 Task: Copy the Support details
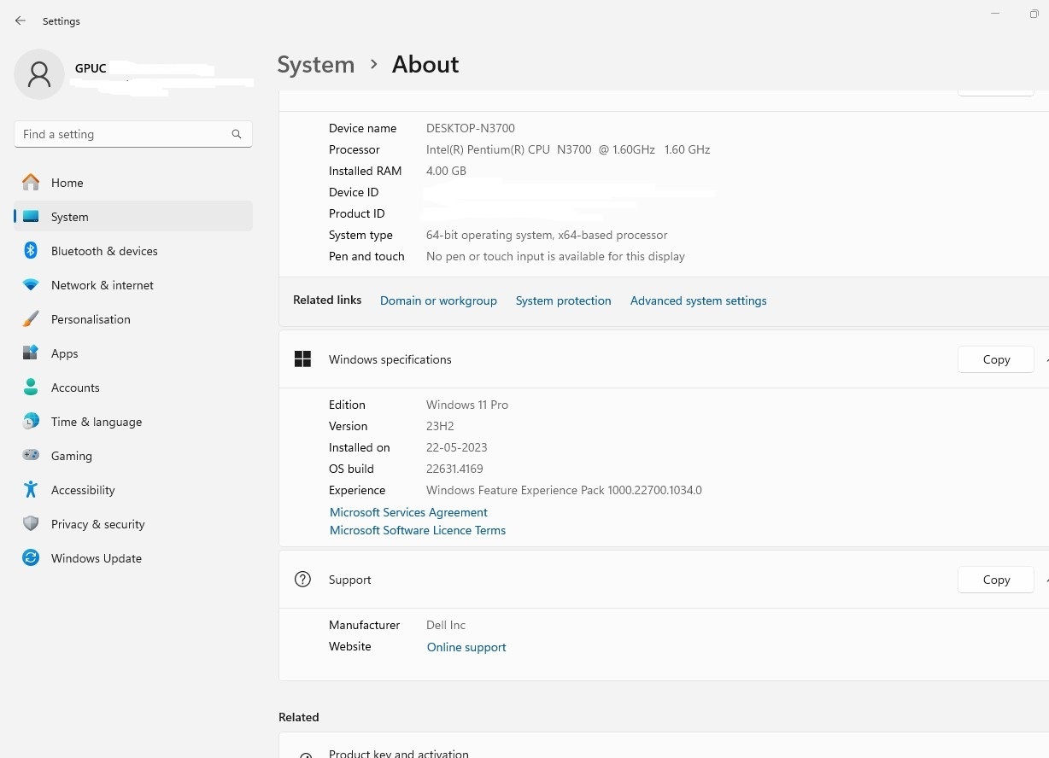coord(996,580)
